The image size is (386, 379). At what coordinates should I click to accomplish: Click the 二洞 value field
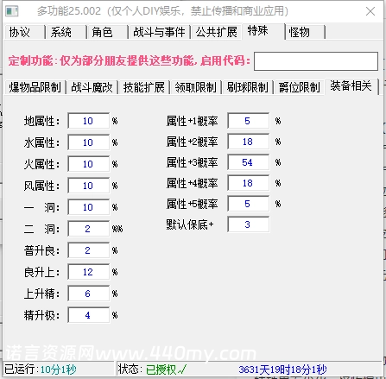click(88, 229)
